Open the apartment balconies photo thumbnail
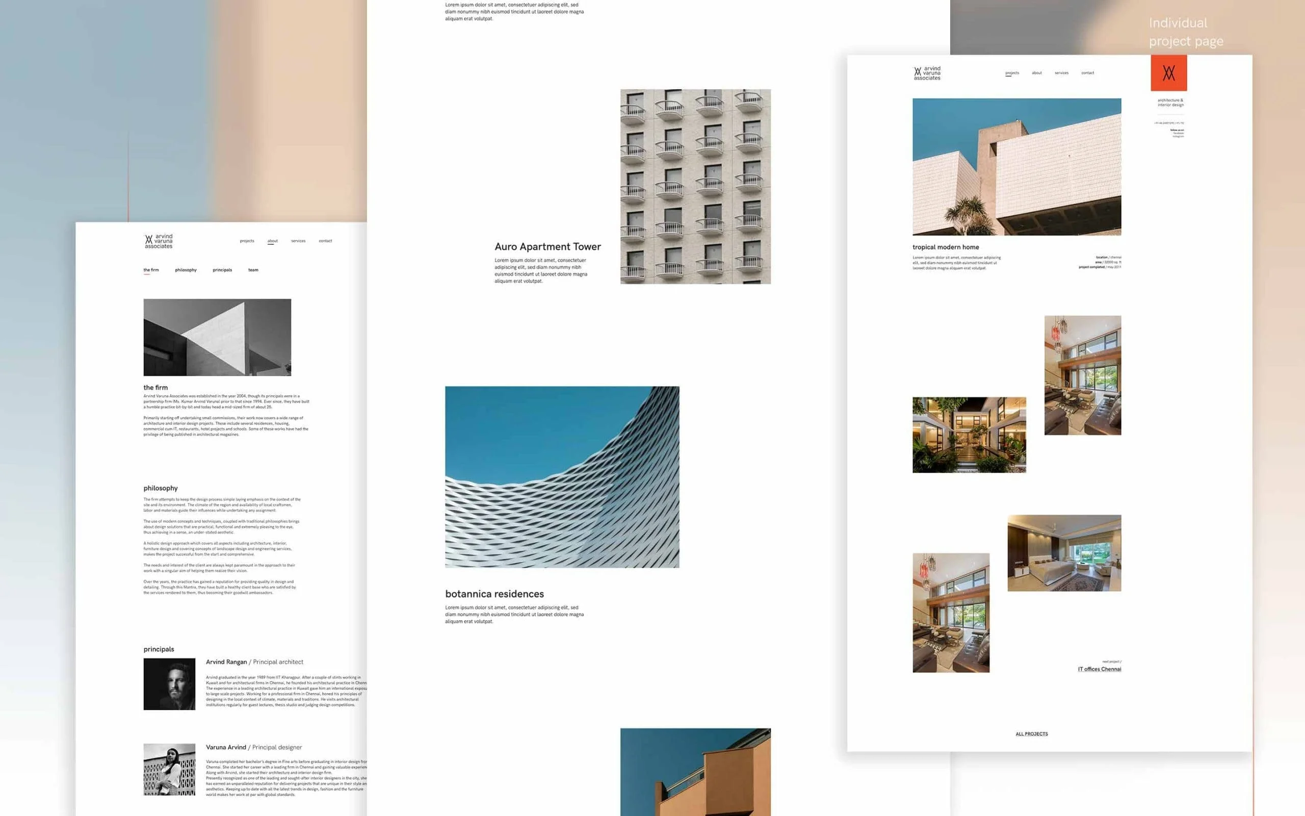The width and height of the screenshot is (1305, 816). tap(695, 186)
